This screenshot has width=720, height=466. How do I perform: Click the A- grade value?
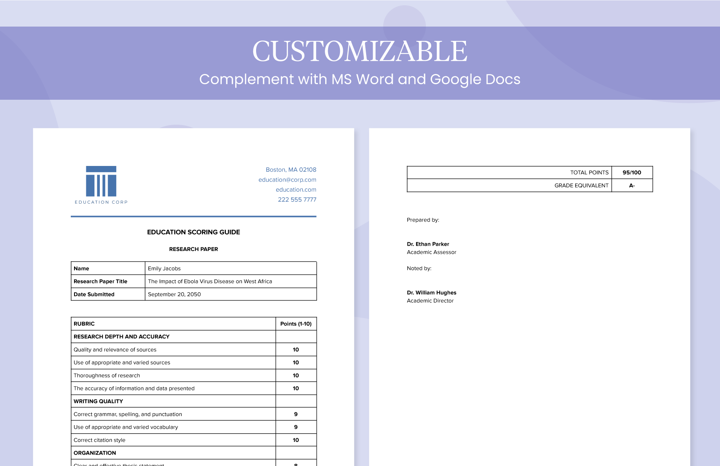[x=632, y=186]
